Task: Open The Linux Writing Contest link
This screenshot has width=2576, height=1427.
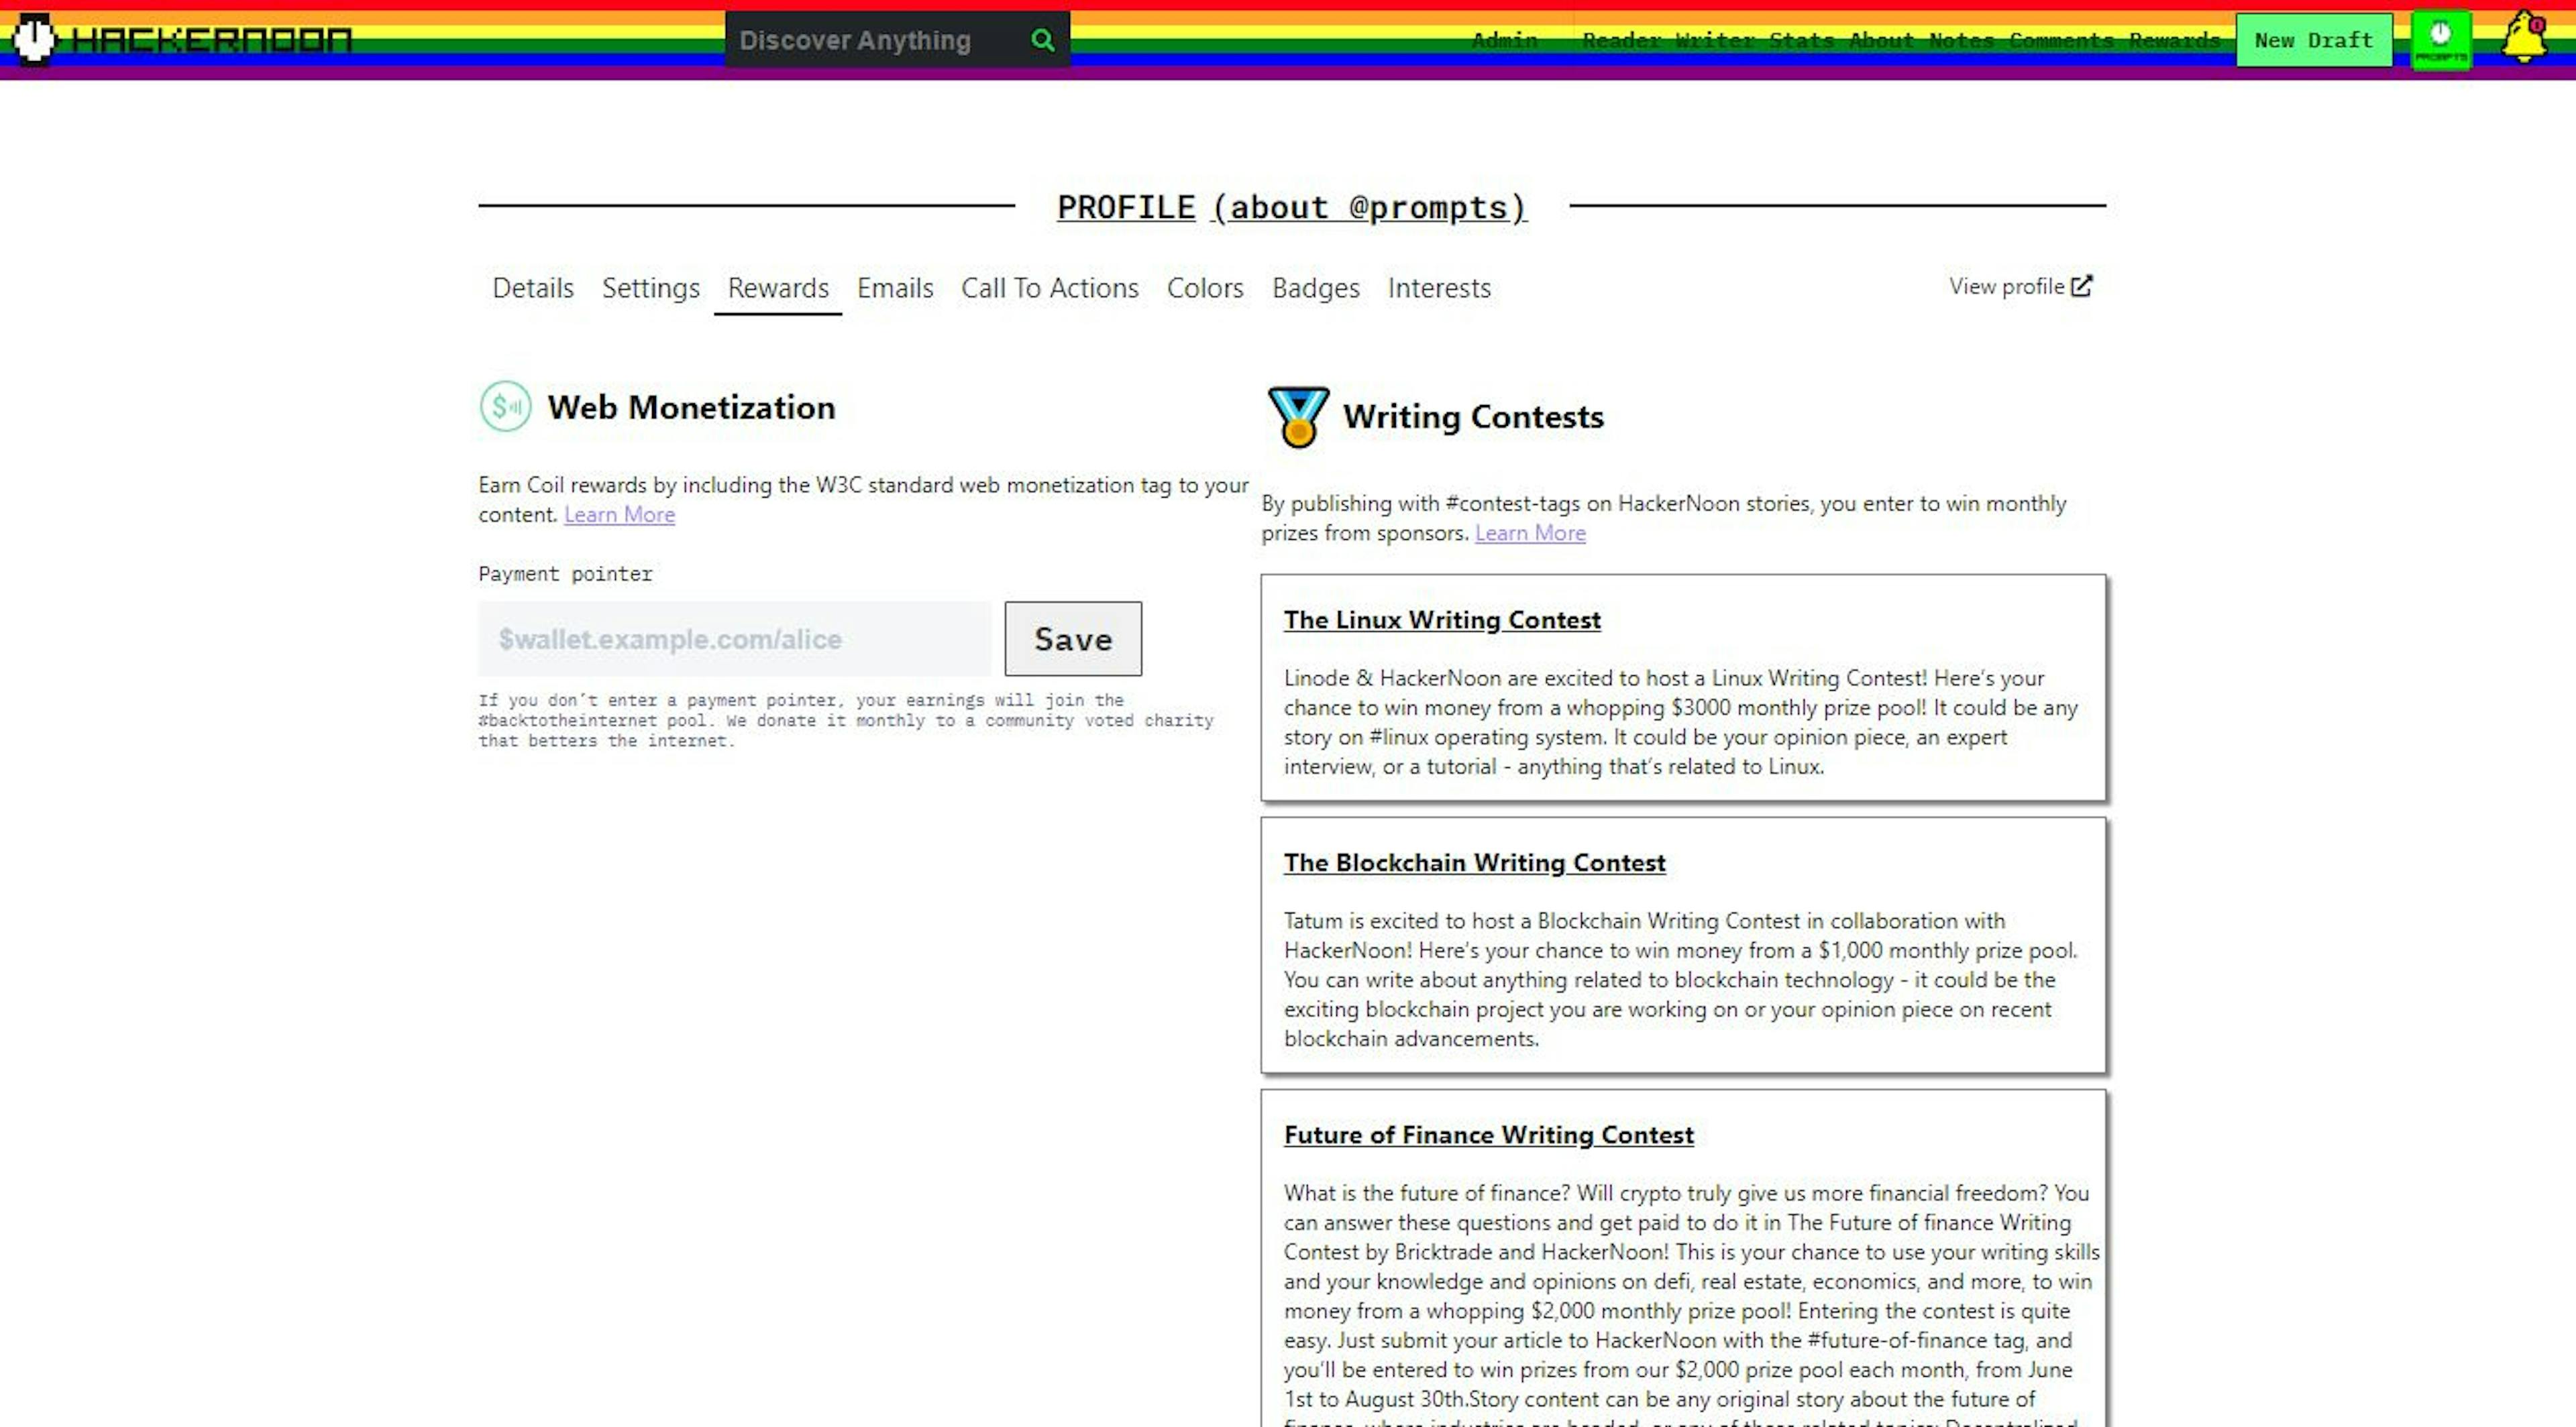Action: click(1442, 620)
